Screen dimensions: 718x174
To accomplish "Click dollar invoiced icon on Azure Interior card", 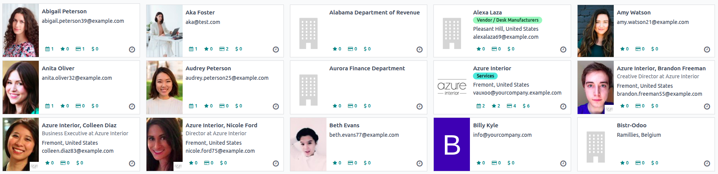I will coord(524,106).
